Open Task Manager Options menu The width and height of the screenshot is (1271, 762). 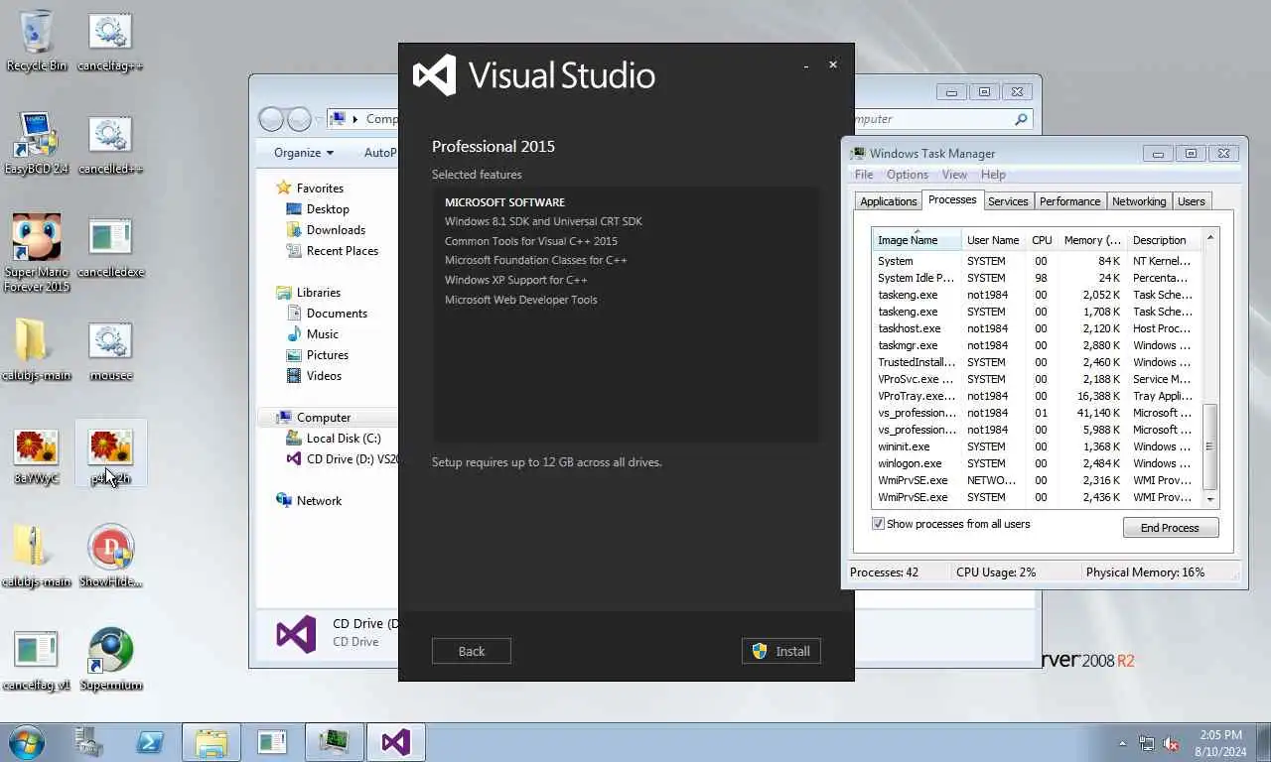[x=908, y=175]
